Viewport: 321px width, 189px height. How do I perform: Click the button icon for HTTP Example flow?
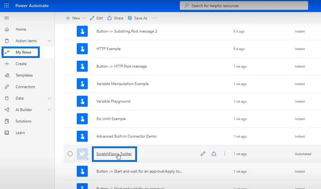point(82,49)
